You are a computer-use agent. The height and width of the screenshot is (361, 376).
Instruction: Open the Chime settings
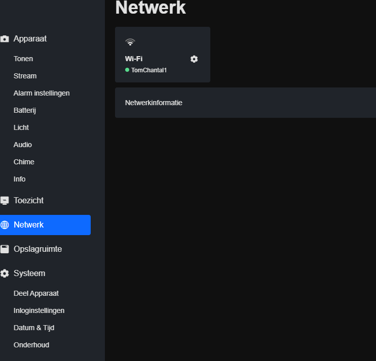click(24, 162)
